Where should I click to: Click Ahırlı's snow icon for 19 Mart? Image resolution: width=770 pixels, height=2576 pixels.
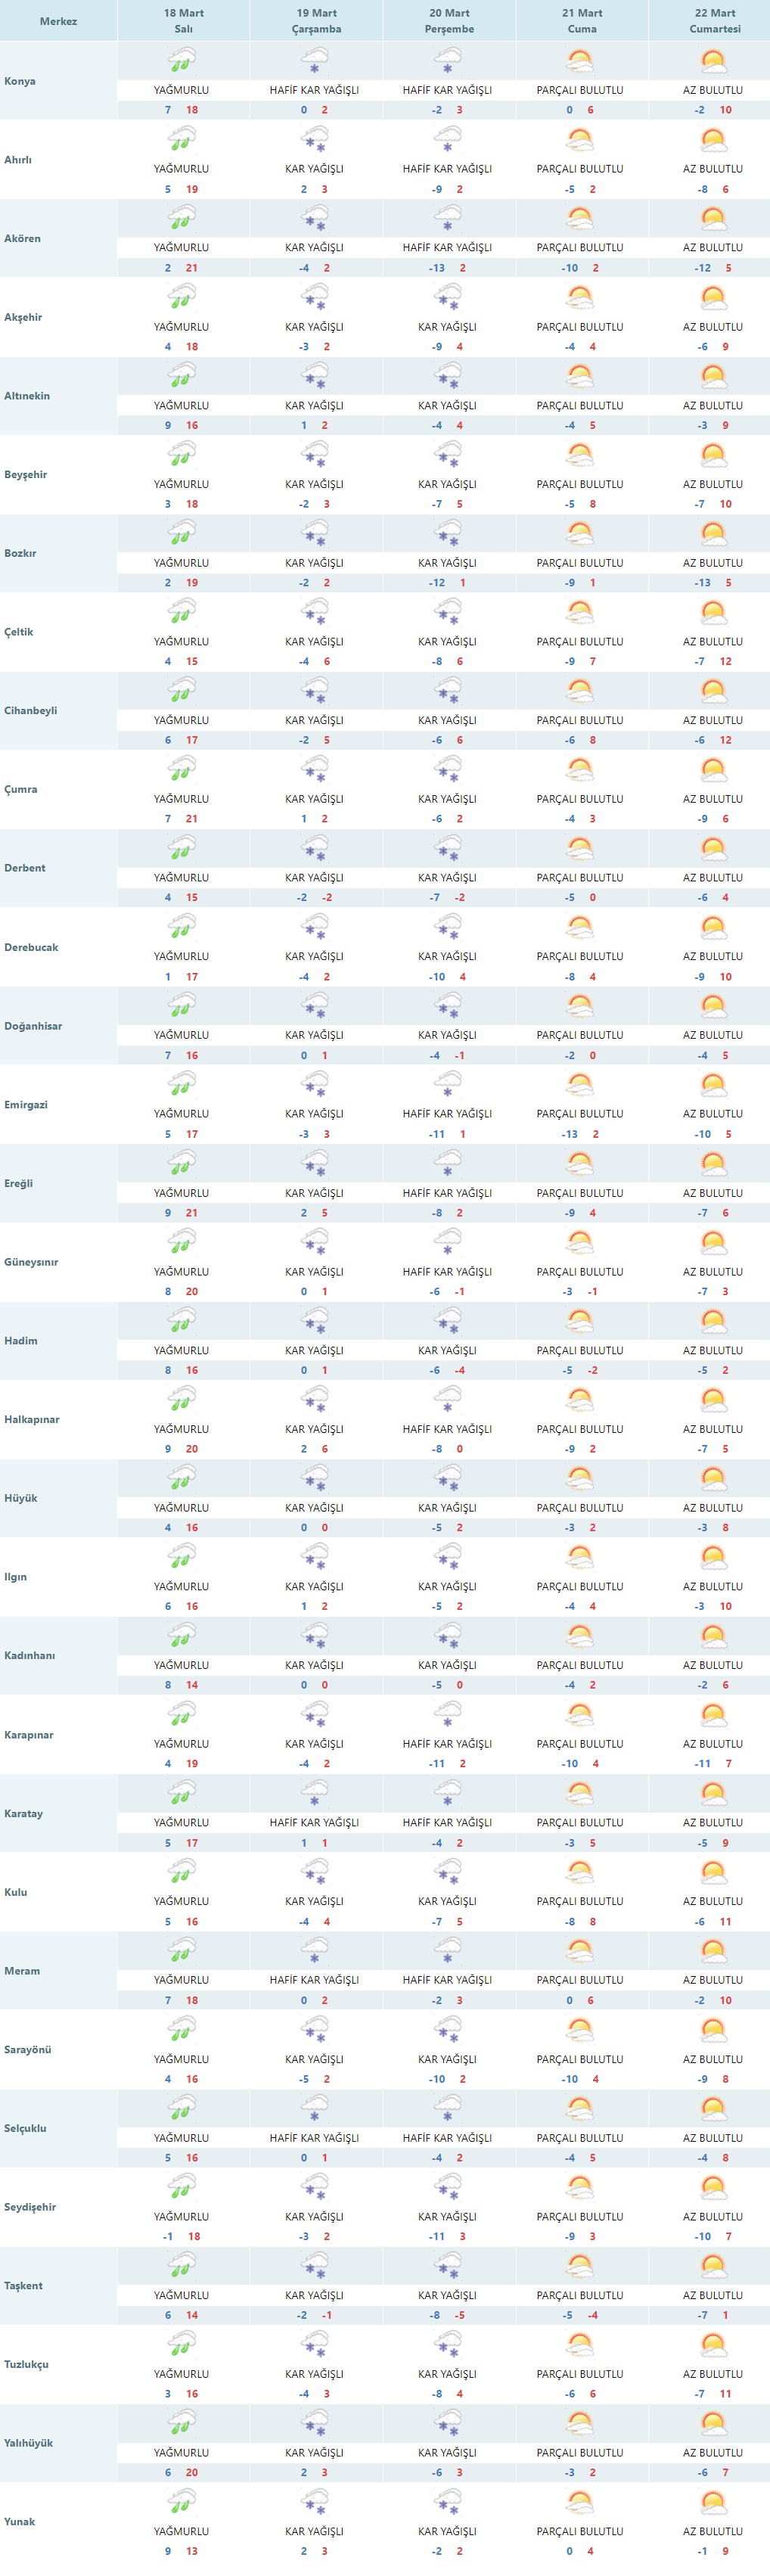pos(315,141)
